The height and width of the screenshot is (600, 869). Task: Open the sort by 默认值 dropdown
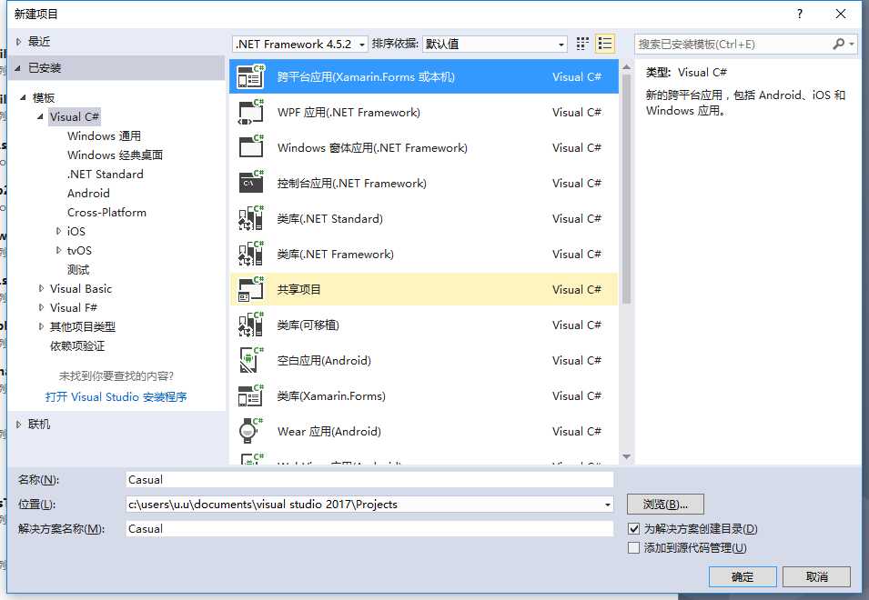click(495, 45)
